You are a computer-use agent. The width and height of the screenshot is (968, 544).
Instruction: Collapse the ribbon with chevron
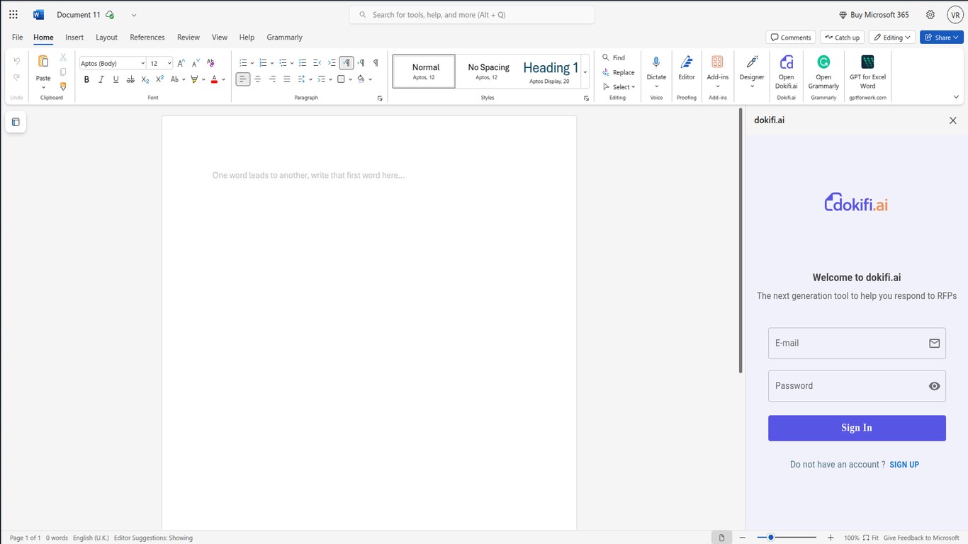tap(956, 97)
